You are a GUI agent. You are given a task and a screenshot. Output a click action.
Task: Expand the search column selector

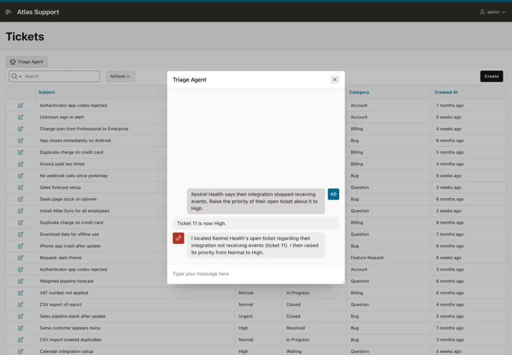pos(16,76)
